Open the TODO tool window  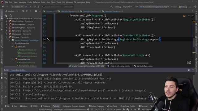[34, 106]
